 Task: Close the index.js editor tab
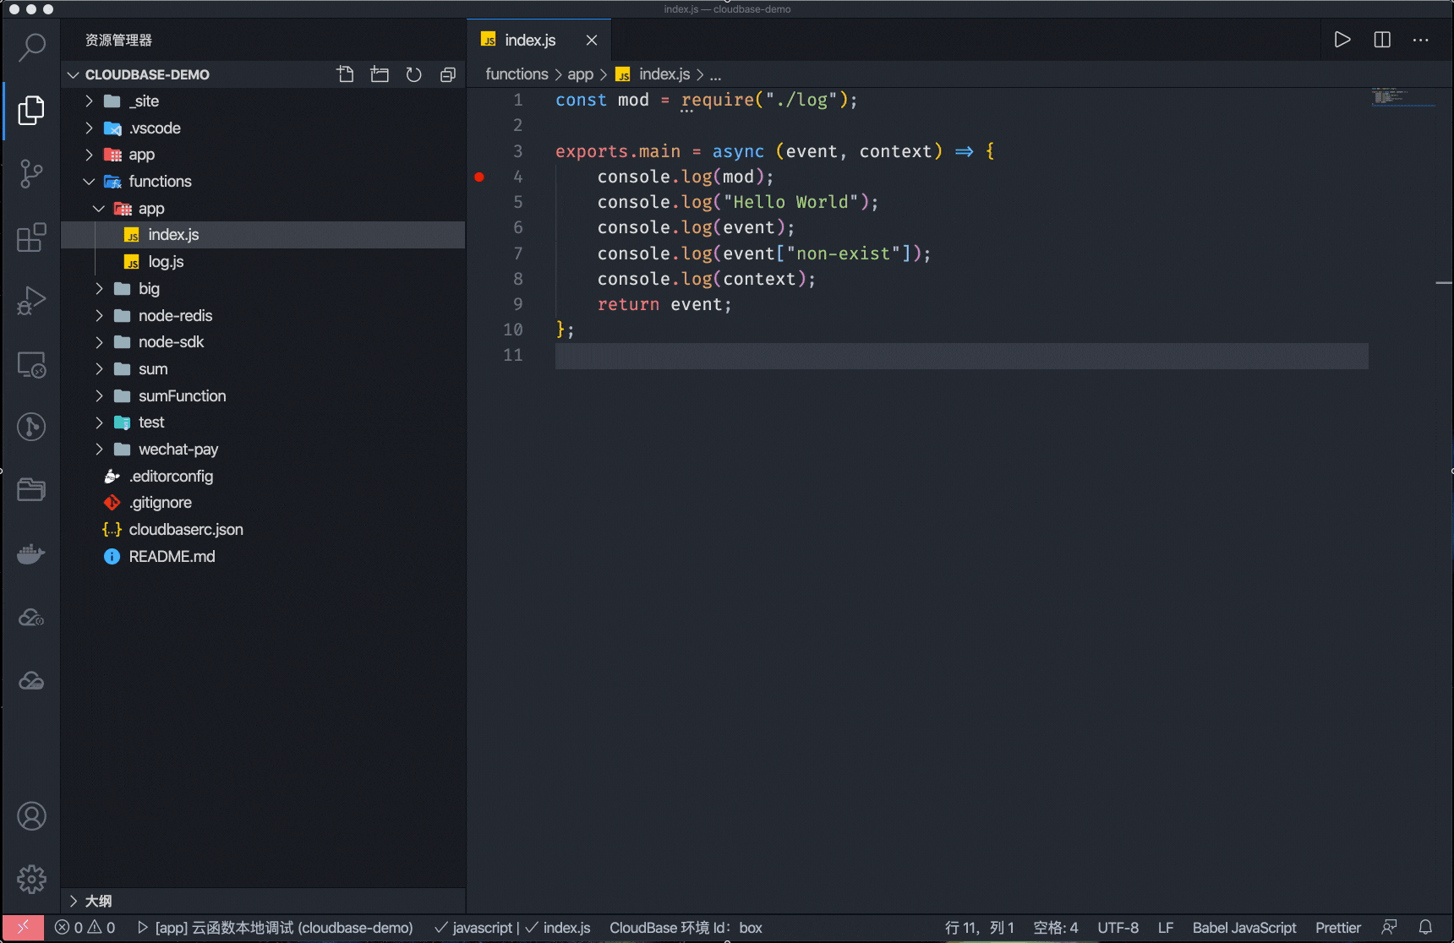click(x=592, y=40)
